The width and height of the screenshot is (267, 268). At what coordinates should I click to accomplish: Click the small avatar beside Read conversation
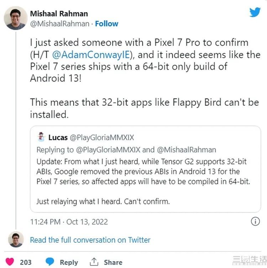pyautogui.click(x=16, y=240)
